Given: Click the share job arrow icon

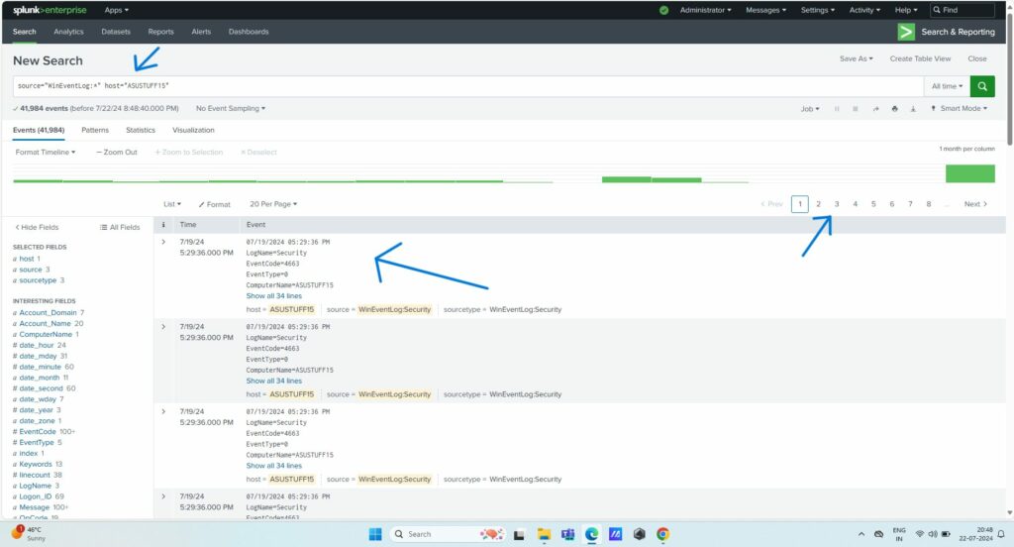Looking at the screenshot, I should pos(875,109).
